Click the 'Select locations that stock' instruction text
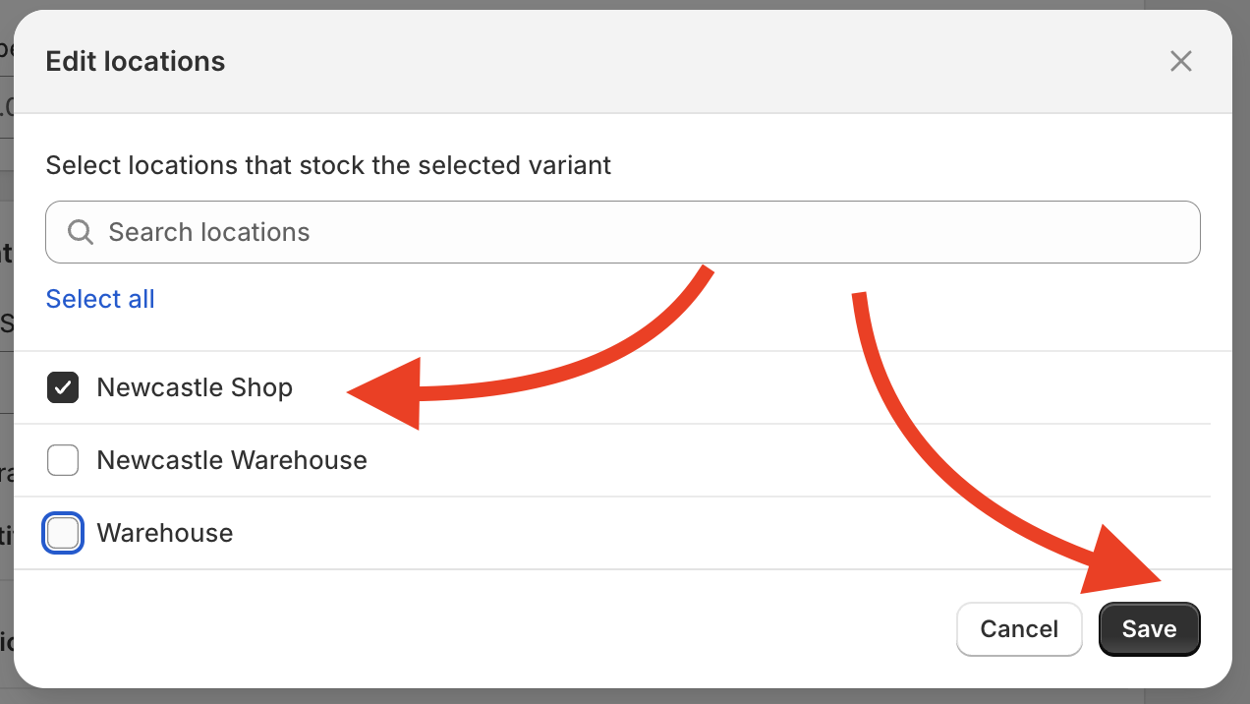This screenshot has width=1250, height=704. click(x=328, y=165)
